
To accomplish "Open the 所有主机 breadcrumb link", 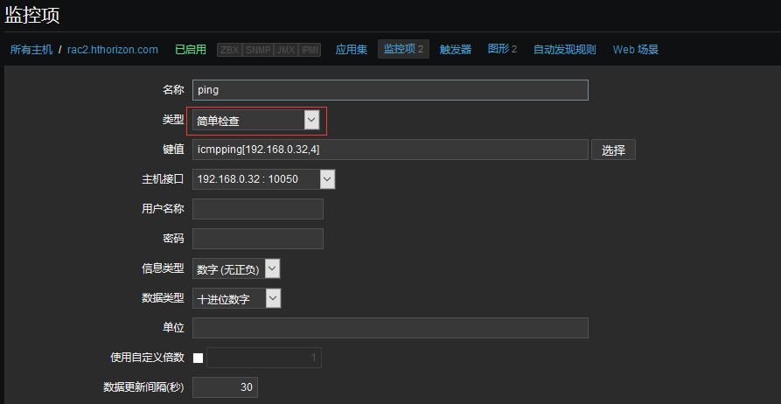I will tap(31, 50).
